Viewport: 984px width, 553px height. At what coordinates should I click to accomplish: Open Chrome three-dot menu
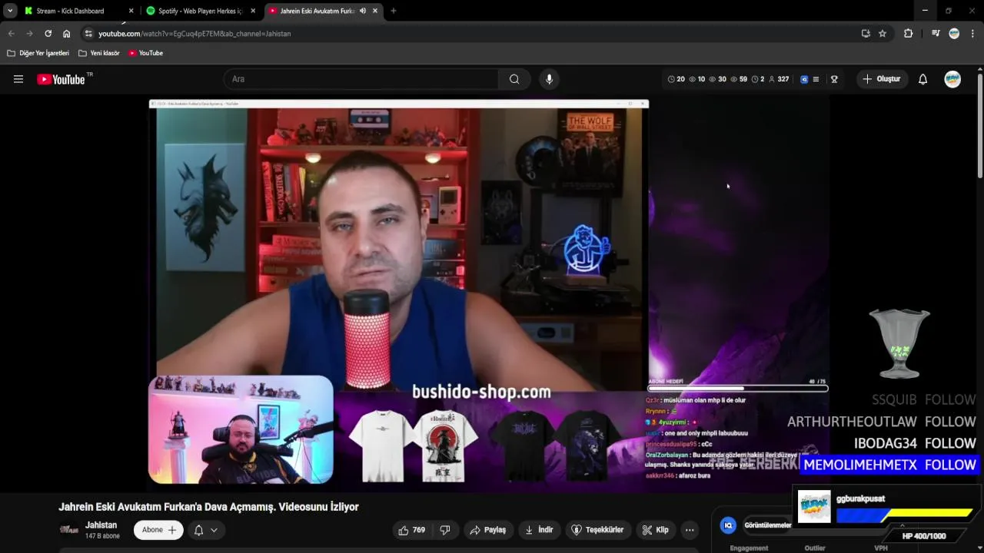coord(972,34)
